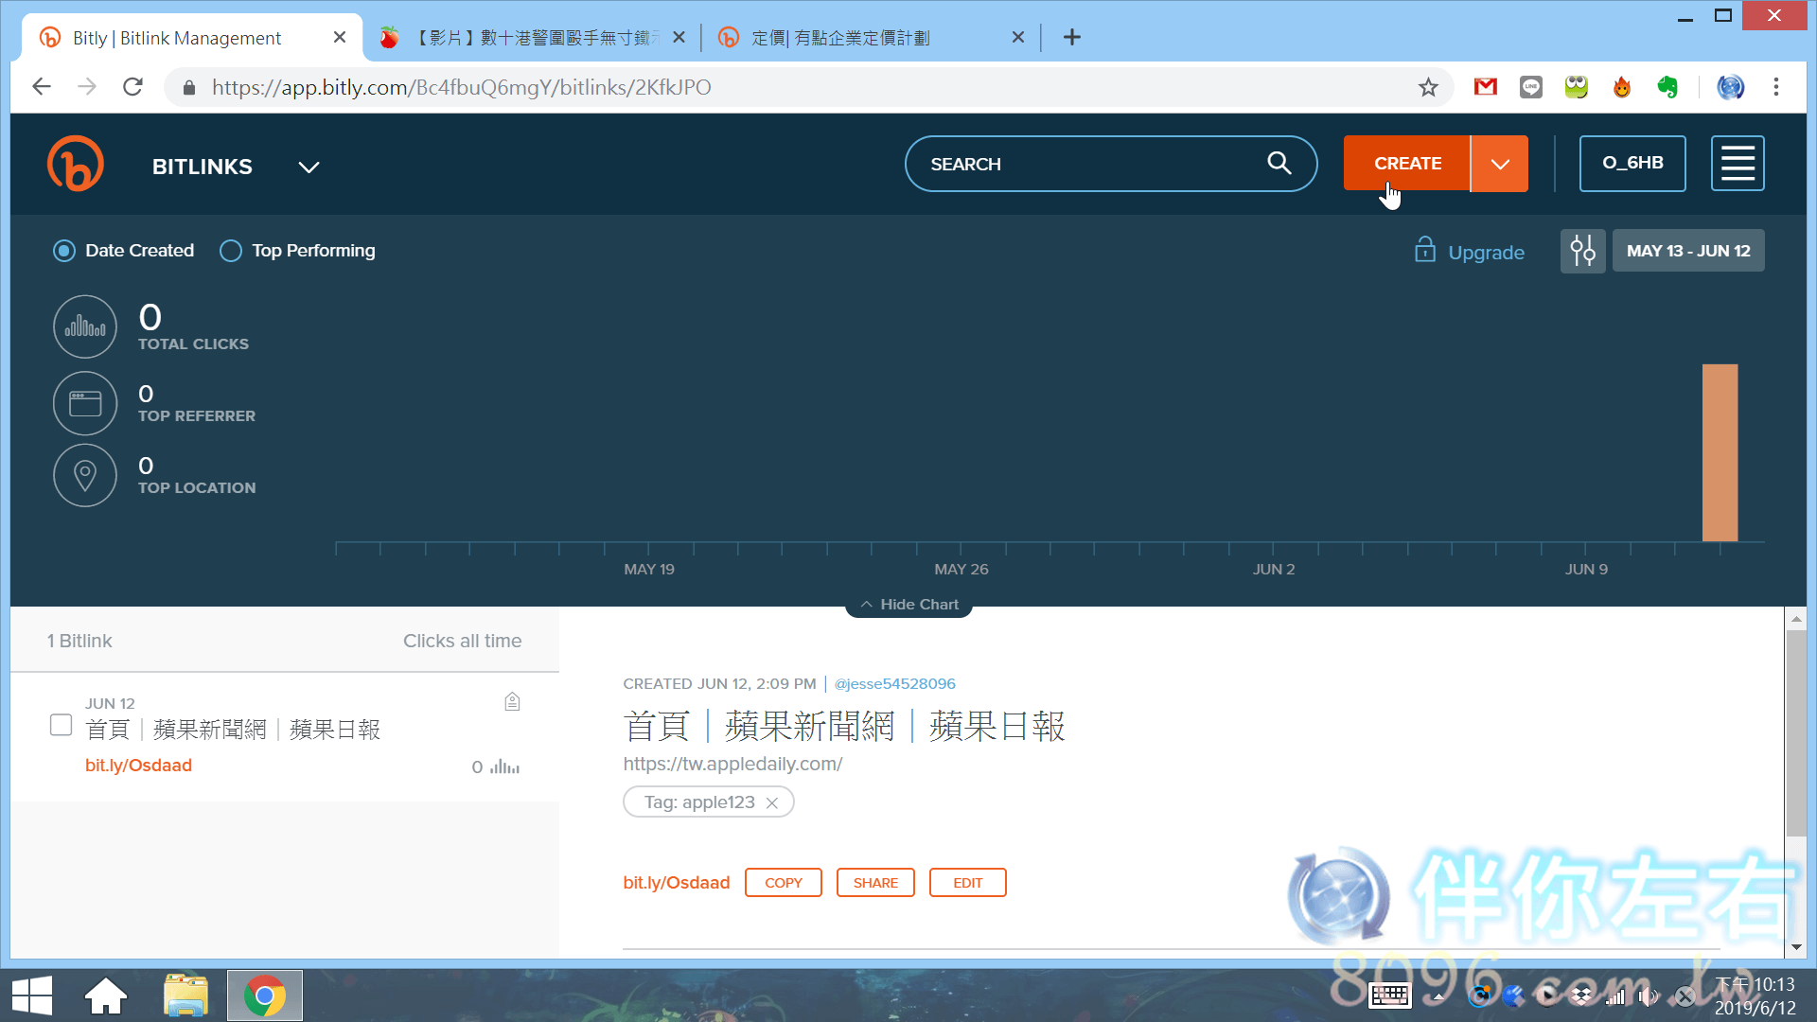Open the Gmail extension icon
The image size is (1817, 1022).
point(1486,87)
